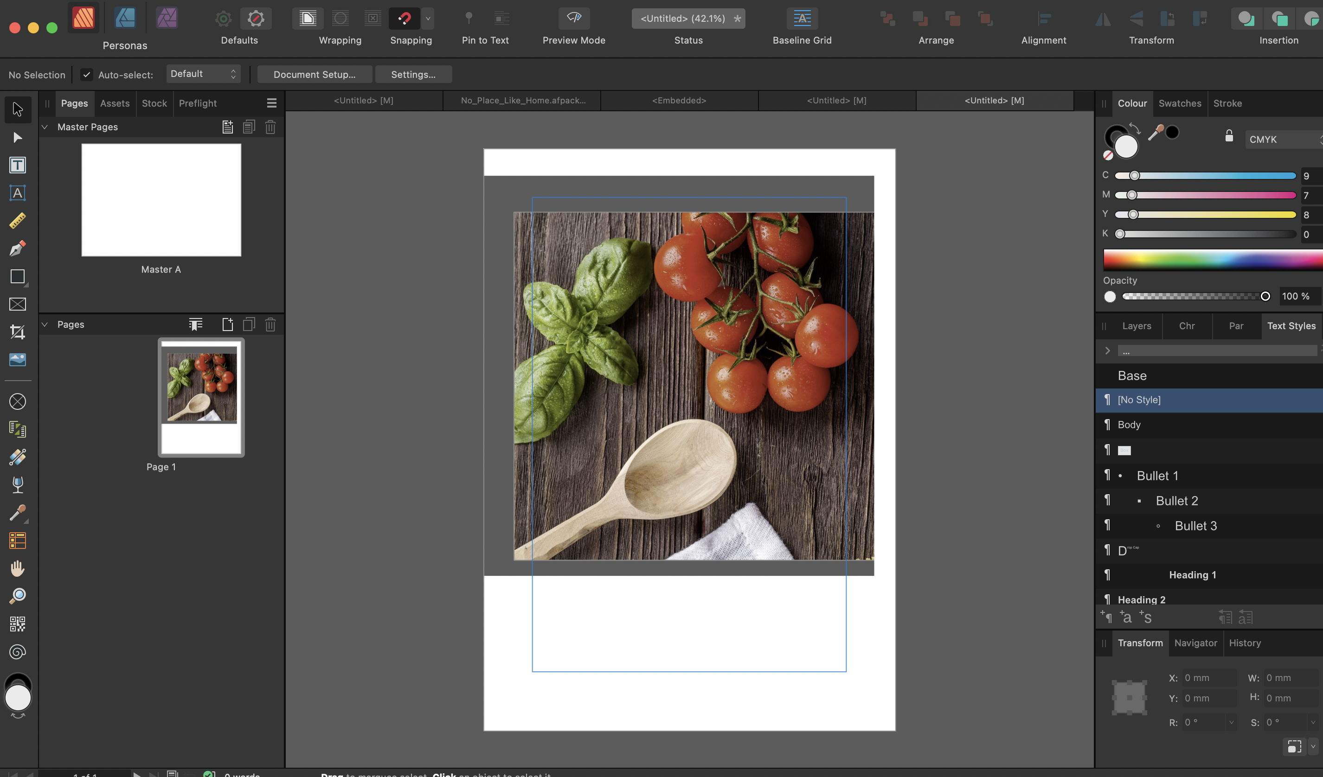Toggle the colour lock icon
This screenshot has width=1323, height=777.
[x=1229, y=136]
